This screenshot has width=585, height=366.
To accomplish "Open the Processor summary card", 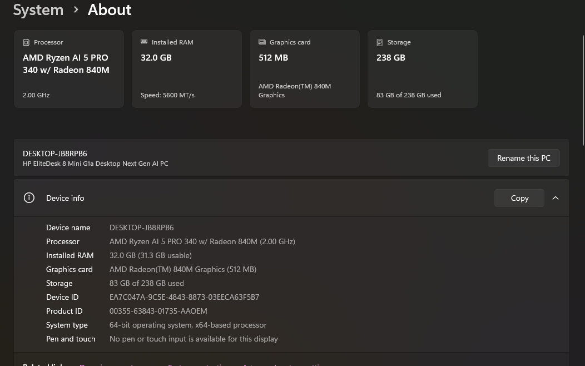I will pos(69,69).
